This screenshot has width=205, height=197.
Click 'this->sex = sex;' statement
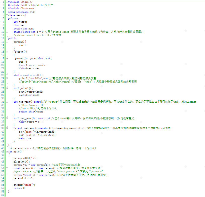coord(30,68)
